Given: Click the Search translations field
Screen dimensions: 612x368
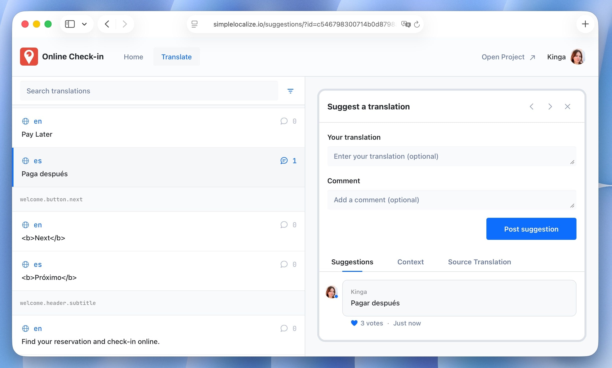Looking at the screenshot, I should (149, 91).
